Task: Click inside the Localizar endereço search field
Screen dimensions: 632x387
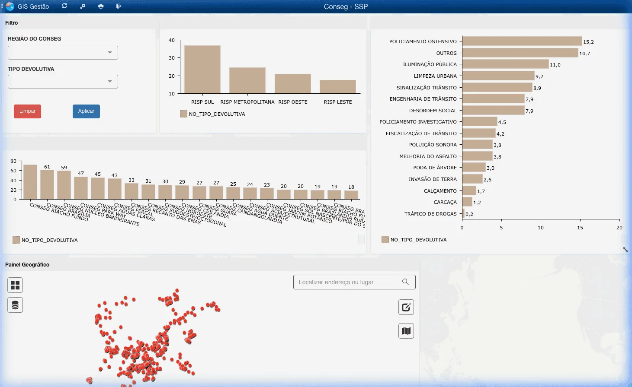Action: click(x=344, y=282)
